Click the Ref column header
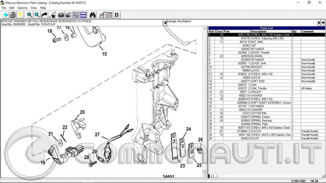The width and height of the screenshot is (326, 183). [211, 31]
